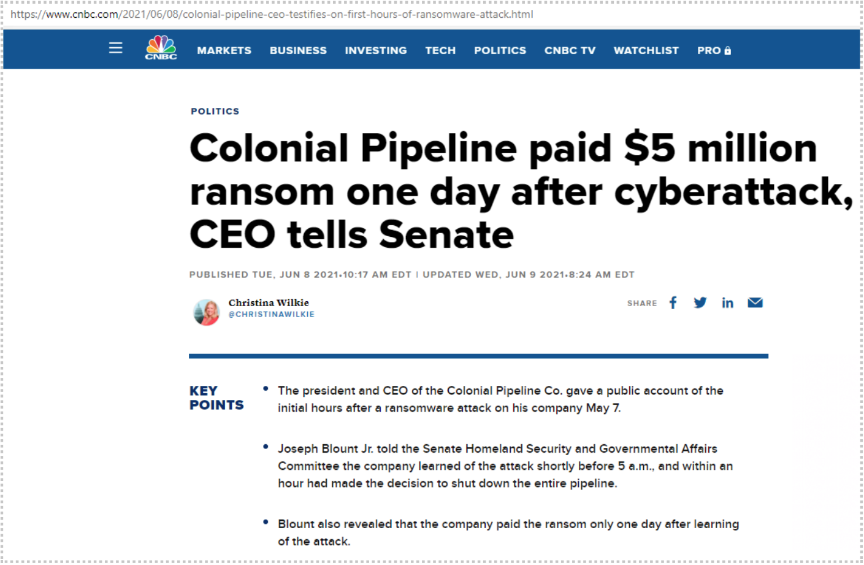Open the CNBC TV nav item
Screen dimensions: 864x565
570,50
